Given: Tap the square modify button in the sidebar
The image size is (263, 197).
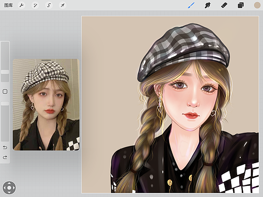Looking at the screenshot, I should pyautogui.click(x=5, y=91).
